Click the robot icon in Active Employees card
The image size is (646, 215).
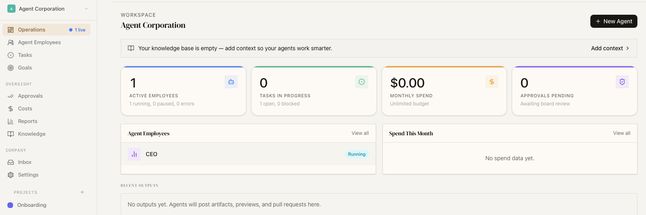[x=231, y=82]
